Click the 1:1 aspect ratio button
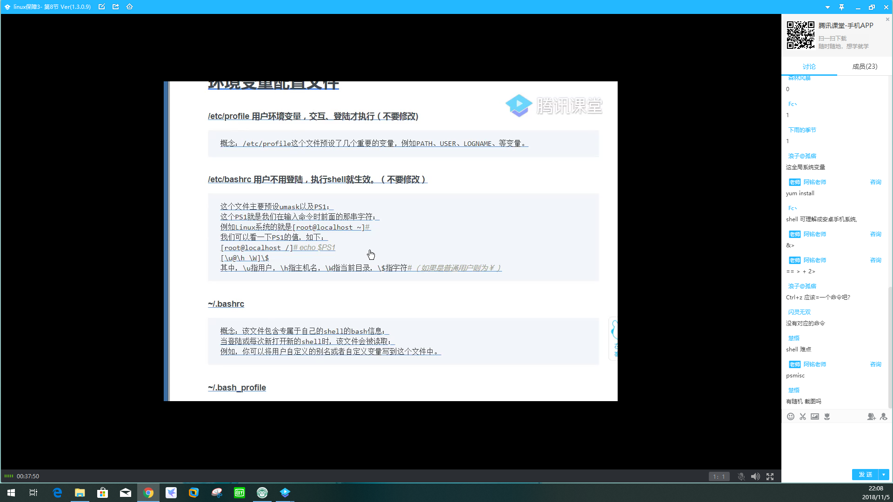Image resolution: width=893 pixels, height=502 pixels. click(719, 476)
